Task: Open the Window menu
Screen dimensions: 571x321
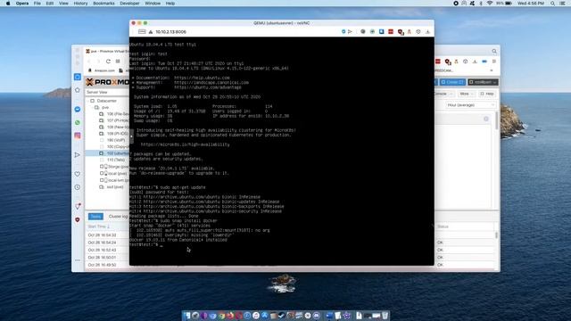Action: (153, 4)
